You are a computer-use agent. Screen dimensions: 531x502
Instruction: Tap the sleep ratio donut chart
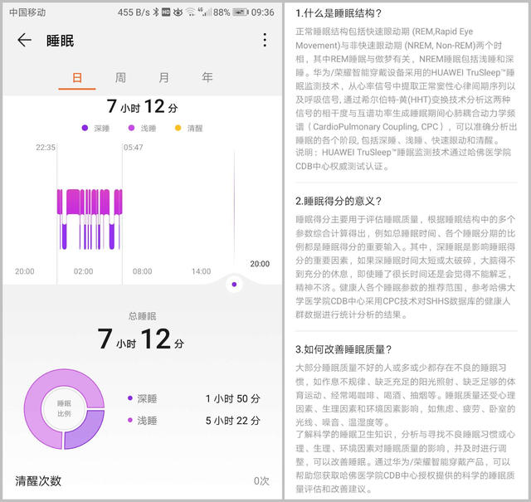point(64,409)
